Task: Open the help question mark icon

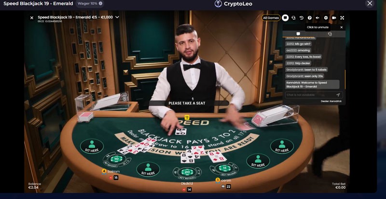Action: [x=310, y=18]
